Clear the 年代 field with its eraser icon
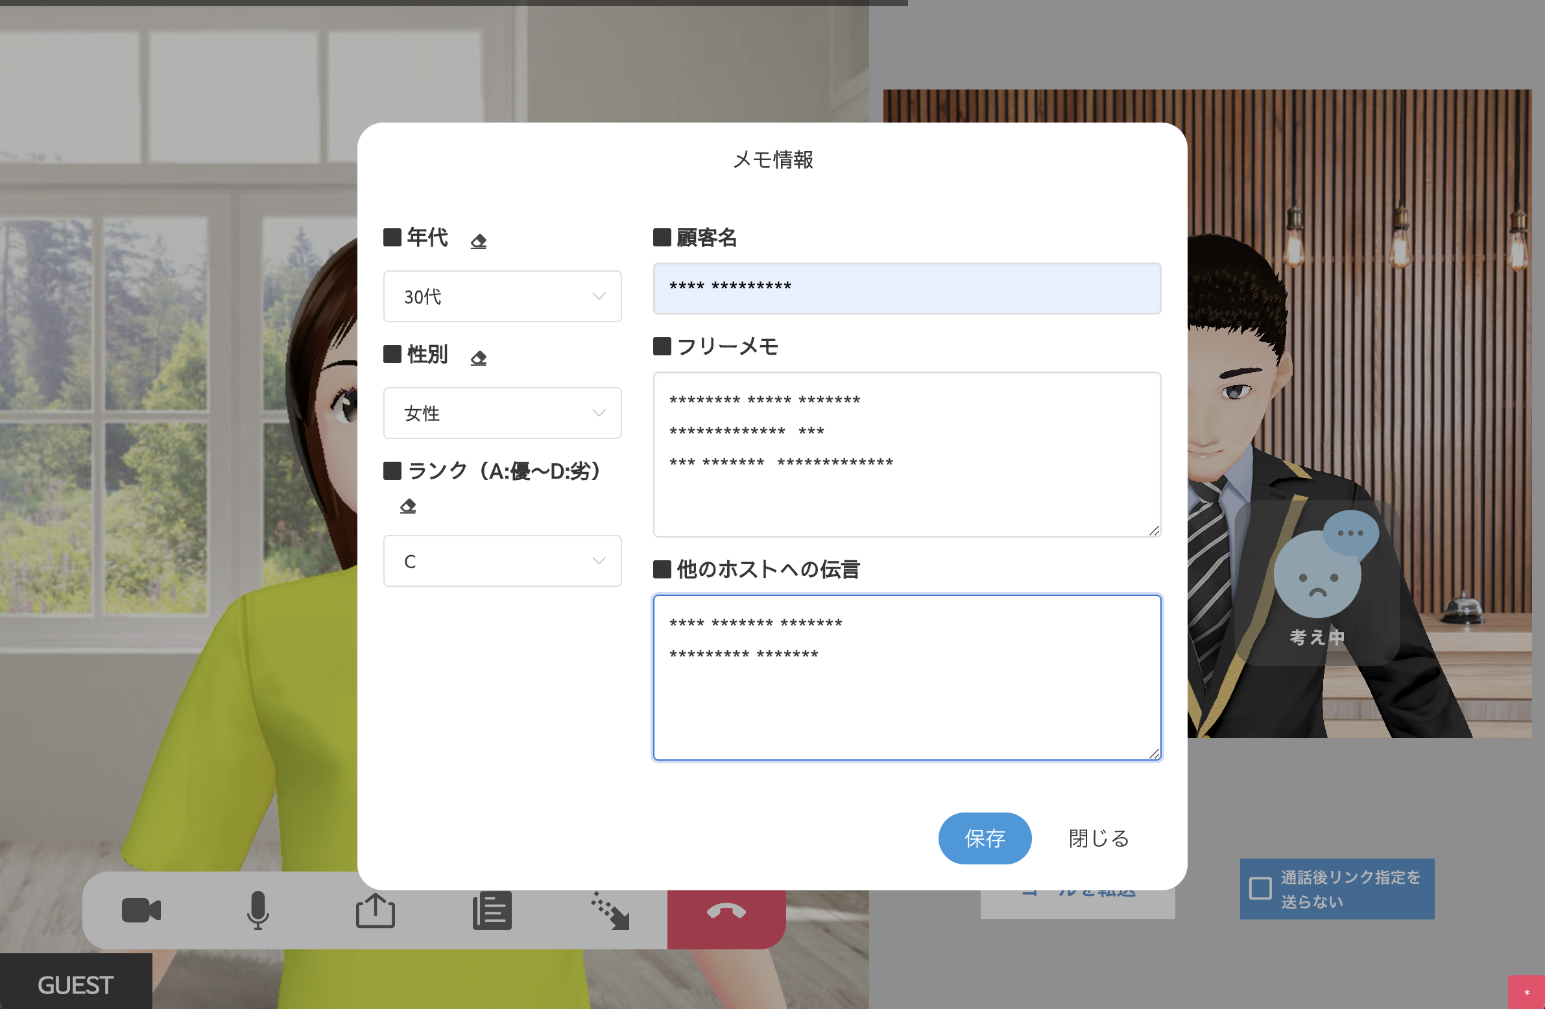The width and height of the screenshot is (1545, 1009). pos(479,241)
